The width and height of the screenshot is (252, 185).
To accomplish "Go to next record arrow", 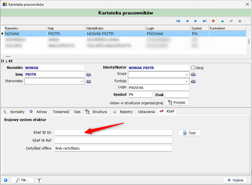I will pos(196,21).
